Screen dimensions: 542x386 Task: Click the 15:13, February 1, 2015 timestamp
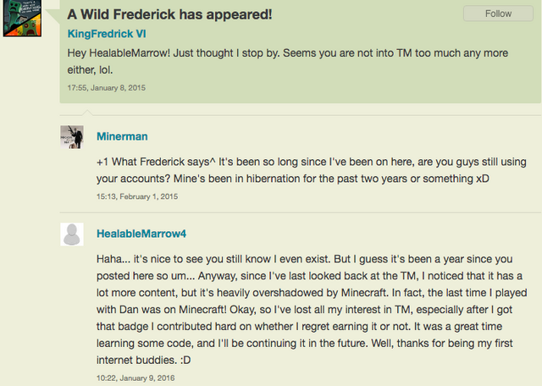coord(137,196)
